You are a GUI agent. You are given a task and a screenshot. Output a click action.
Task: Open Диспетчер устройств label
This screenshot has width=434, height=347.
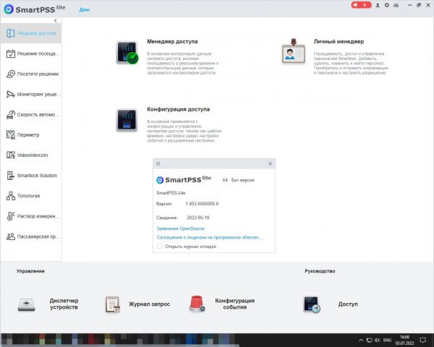(64, 304)
